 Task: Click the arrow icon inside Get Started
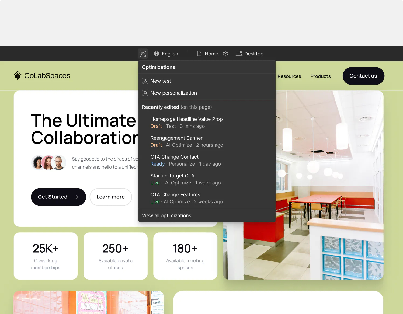tap(76, 197)
